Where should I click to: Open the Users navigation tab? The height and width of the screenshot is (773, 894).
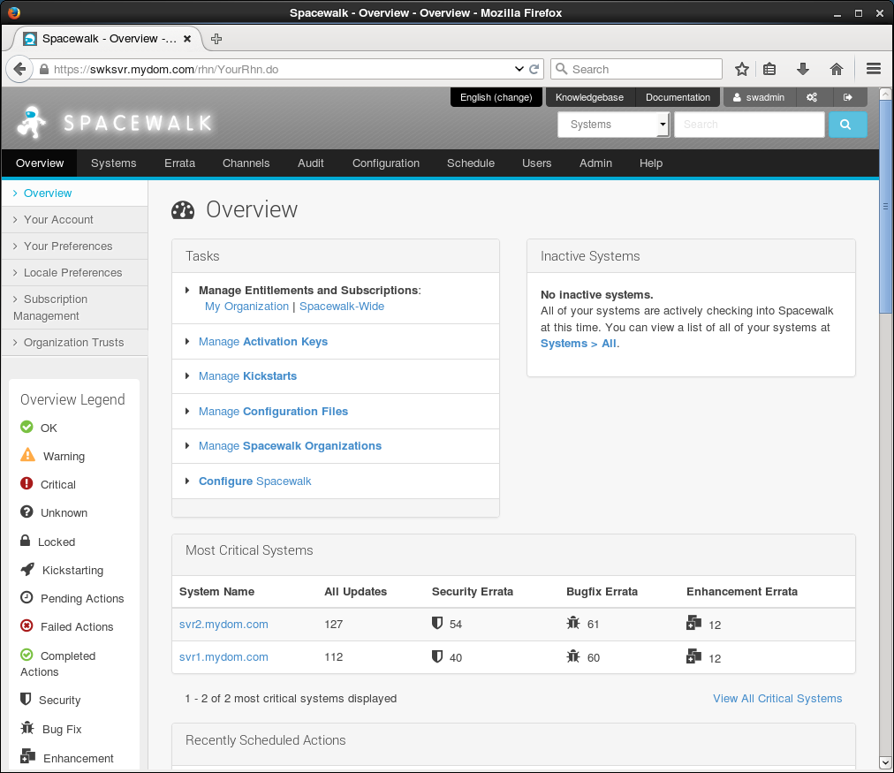point(536,163)
